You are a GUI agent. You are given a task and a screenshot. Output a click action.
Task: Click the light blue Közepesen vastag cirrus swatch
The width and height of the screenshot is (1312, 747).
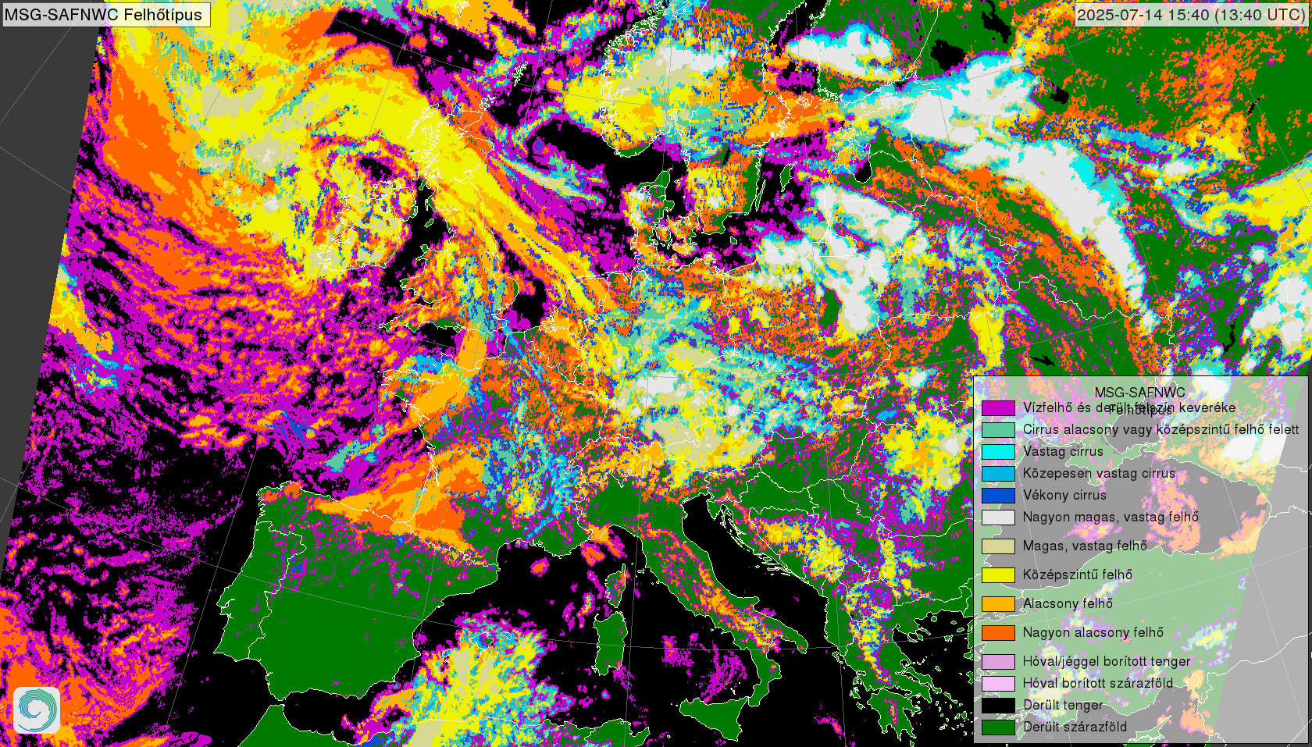click(x=998, y=473)
